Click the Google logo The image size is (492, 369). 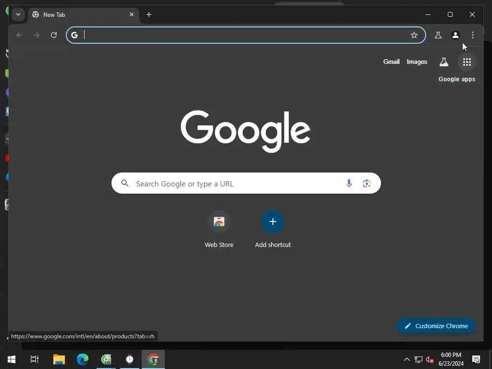(x=246, y=131)
